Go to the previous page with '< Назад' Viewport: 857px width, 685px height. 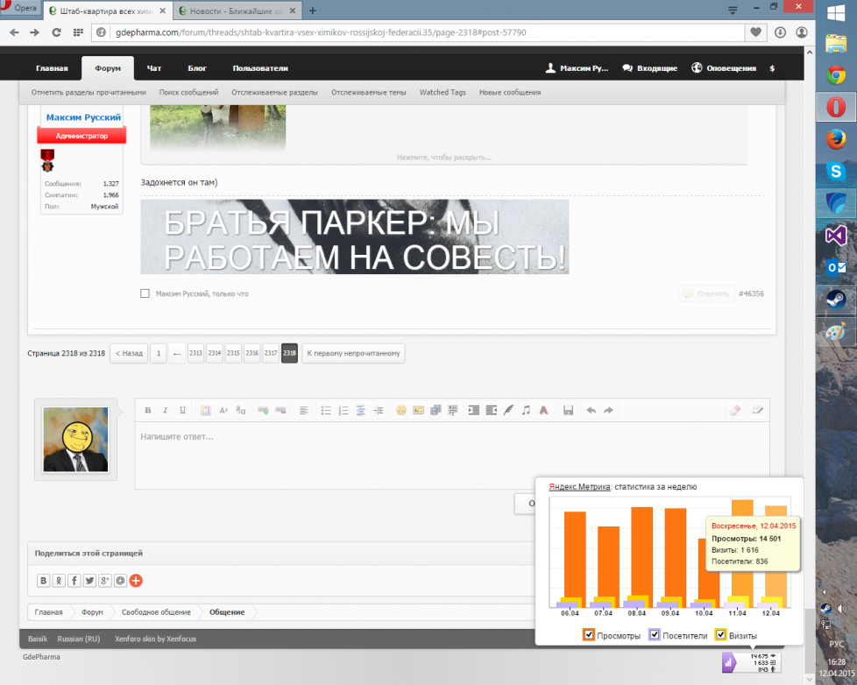point(129,353)
